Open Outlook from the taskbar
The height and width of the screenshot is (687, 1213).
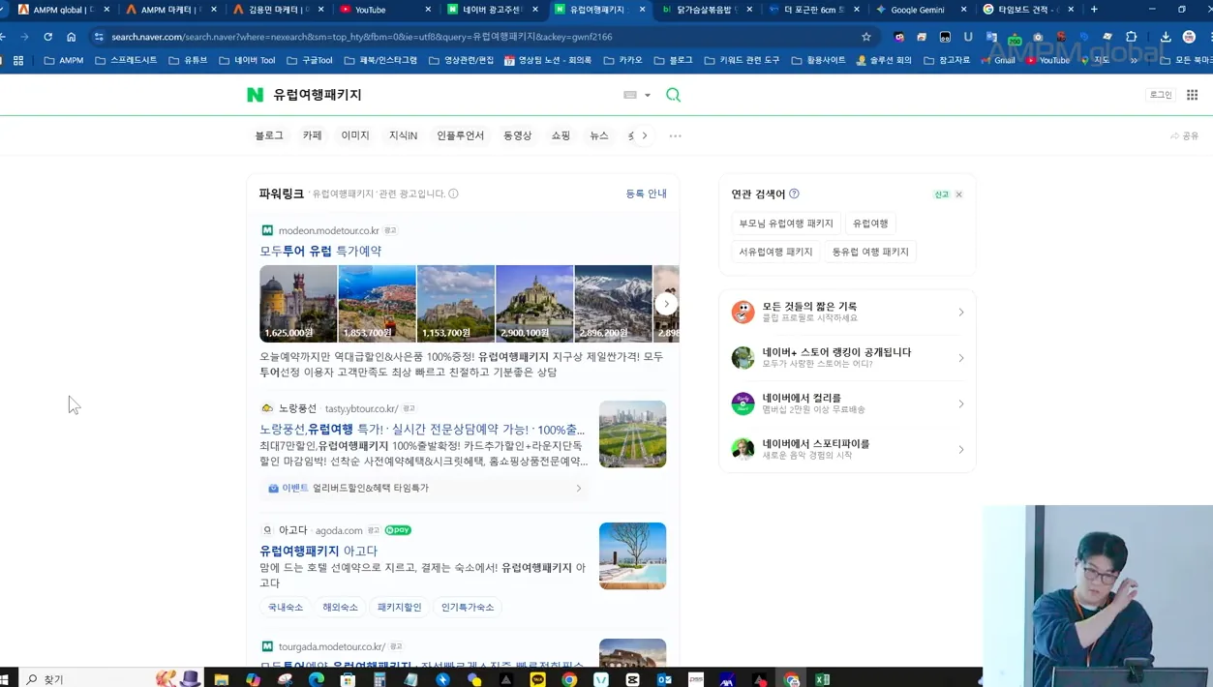coord(664,679)
